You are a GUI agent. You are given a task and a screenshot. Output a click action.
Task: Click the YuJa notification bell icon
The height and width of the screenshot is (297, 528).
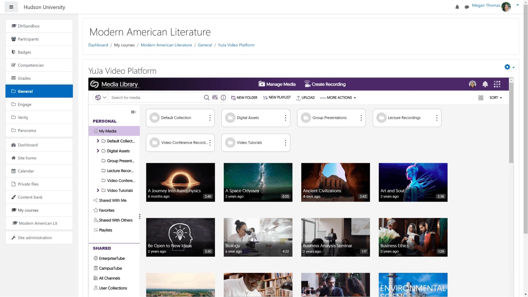pos(485,84)
